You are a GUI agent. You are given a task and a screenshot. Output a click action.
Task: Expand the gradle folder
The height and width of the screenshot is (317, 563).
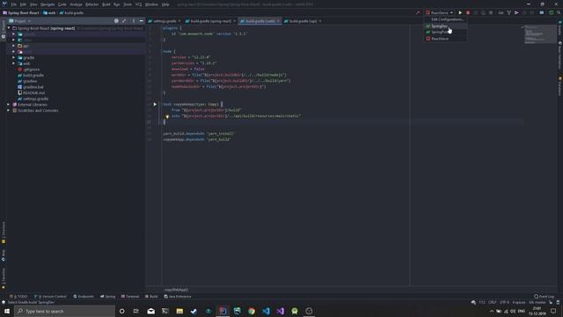pos(14,57)
